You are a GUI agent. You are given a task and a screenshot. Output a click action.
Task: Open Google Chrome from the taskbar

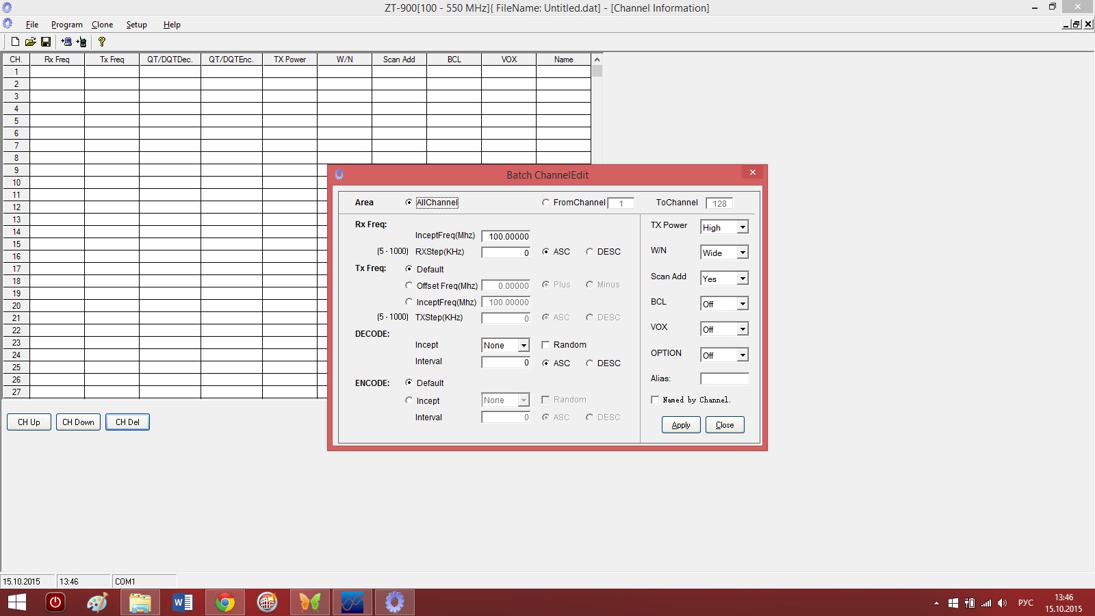point(224,602)
